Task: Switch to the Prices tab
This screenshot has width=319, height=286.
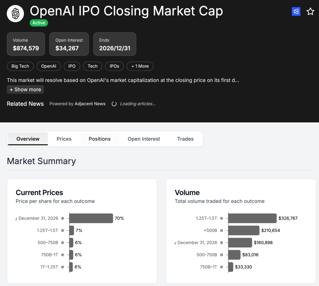Action: point(64,139)
